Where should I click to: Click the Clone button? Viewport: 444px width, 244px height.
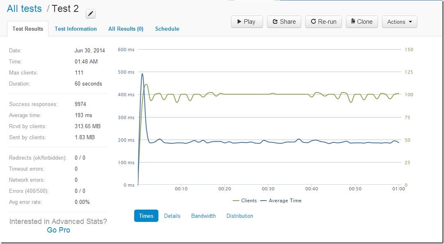point(362,22)
